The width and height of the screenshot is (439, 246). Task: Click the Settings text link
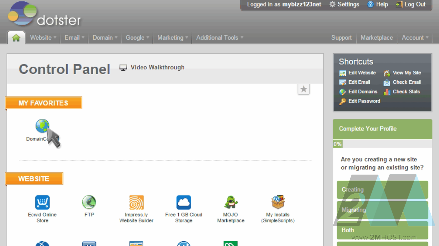348,4
